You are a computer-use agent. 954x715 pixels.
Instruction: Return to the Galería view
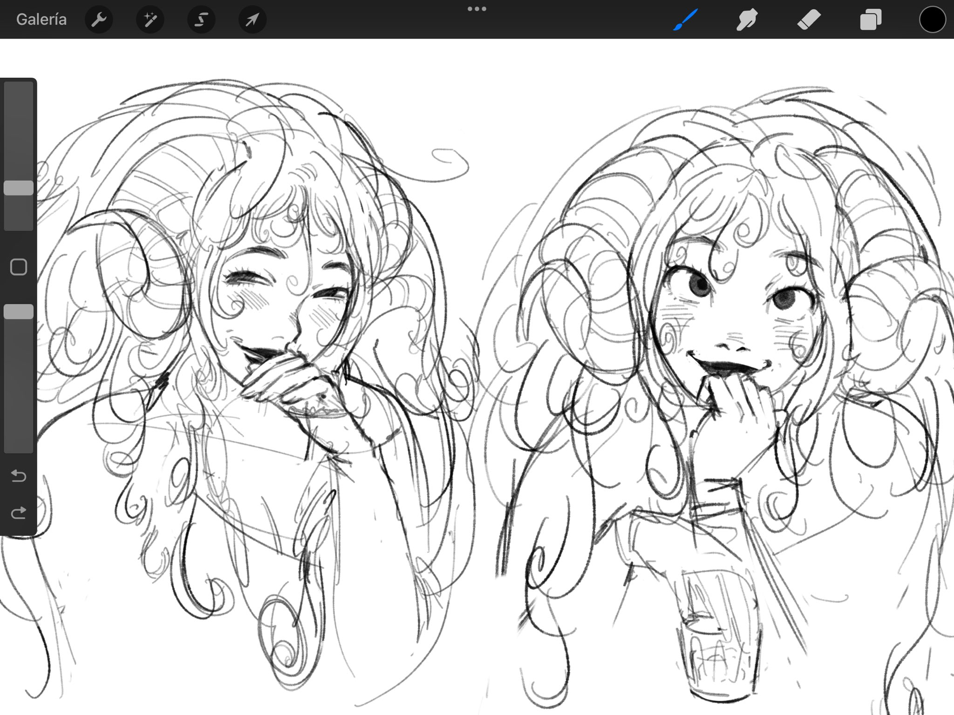point(41,20)
